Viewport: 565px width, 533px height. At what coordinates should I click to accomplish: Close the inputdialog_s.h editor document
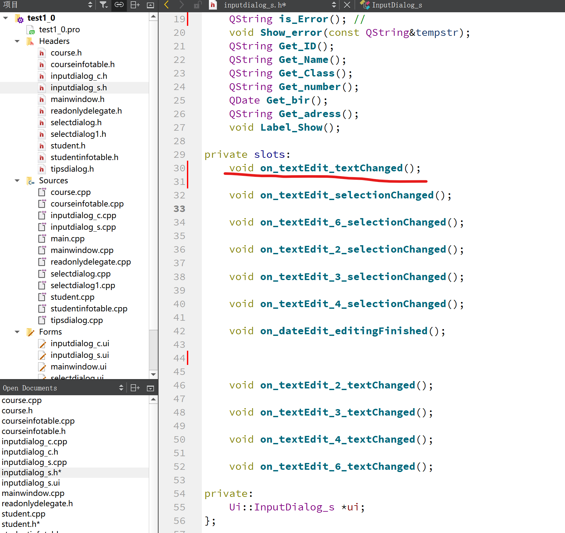(347, 5)
